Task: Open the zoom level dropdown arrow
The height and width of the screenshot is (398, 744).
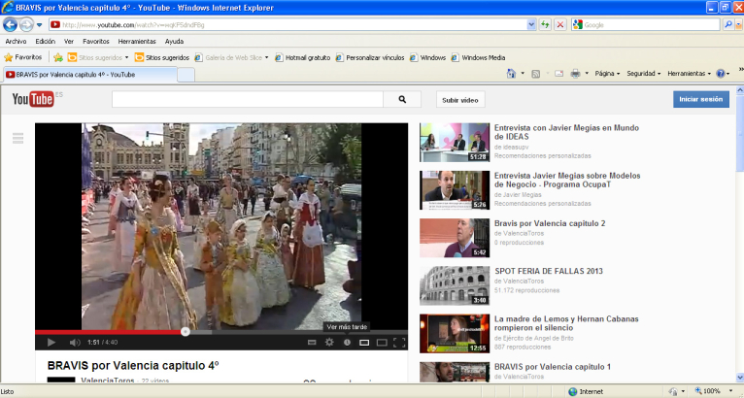Action: click(x=730, y=391)
